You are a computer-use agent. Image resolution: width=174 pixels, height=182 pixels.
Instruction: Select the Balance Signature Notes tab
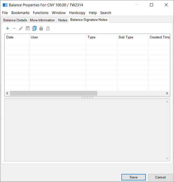click(x=89, y=20)
